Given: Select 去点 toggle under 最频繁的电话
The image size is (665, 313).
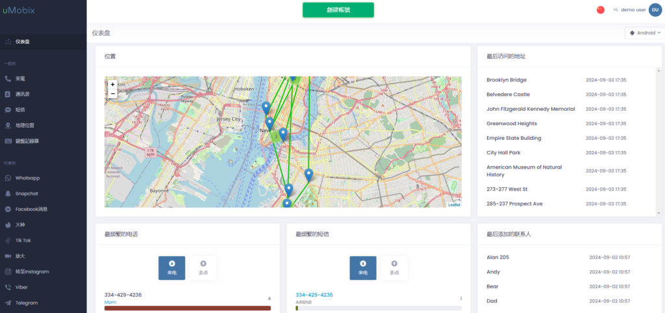Looking at the screenshot, I should click(x=203, y=268).
